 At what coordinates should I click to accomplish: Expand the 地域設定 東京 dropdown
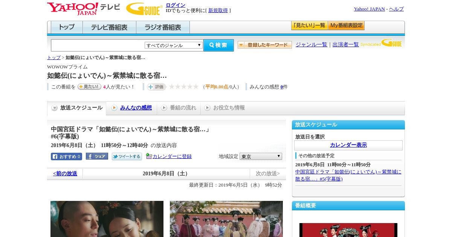[x=261, y=156]
